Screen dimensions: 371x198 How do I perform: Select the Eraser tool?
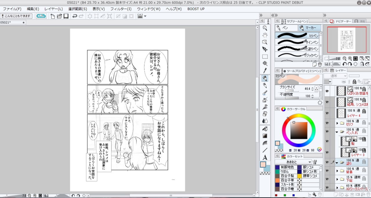(x=265, y=114)
